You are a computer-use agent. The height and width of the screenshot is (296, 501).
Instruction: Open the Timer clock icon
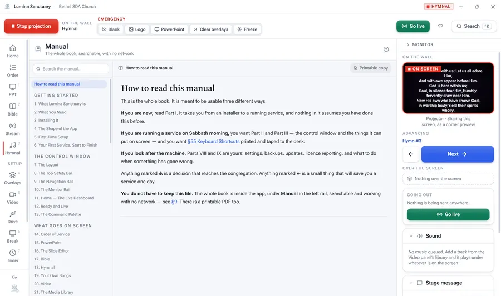point(12,253)
